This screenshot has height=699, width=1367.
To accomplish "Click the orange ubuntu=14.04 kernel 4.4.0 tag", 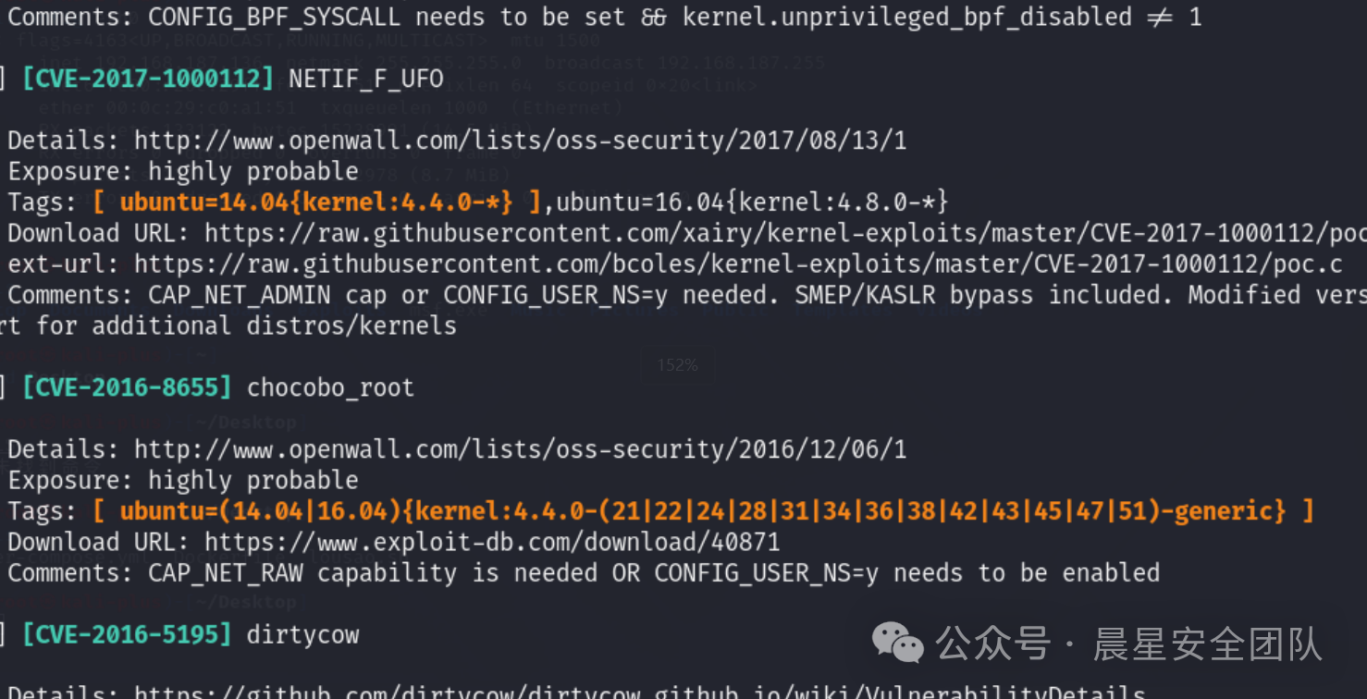I will click(x=316, y=202).
